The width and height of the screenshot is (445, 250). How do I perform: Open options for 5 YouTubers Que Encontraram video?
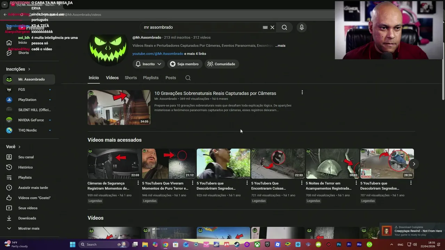click(x=302, y=183)
